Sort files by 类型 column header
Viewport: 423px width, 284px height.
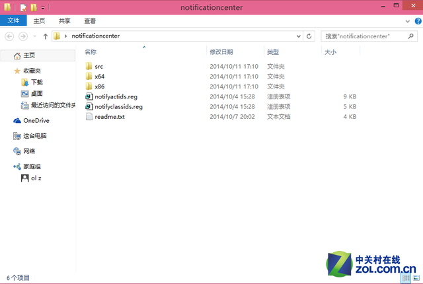coord(273,52)
